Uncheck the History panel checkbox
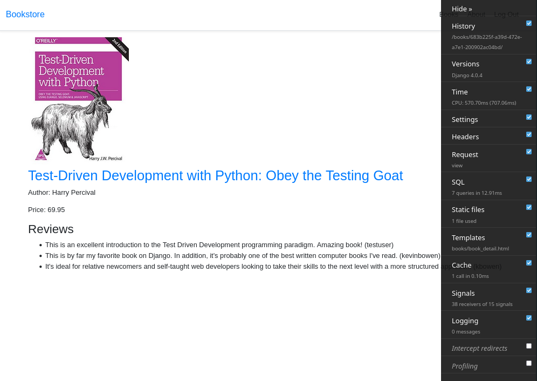The width and height of the screenshot is (537, 381). [x=529, y=23]
